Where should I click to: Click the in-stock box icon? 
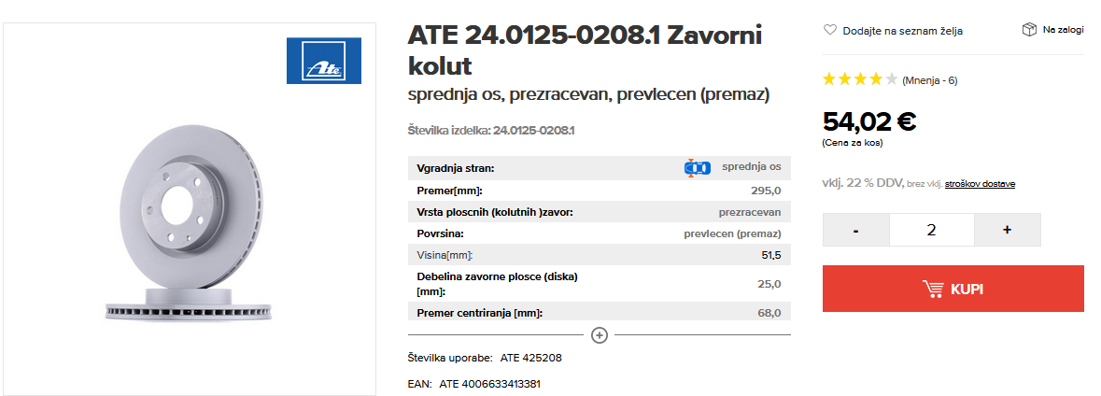click(1029, 30)
